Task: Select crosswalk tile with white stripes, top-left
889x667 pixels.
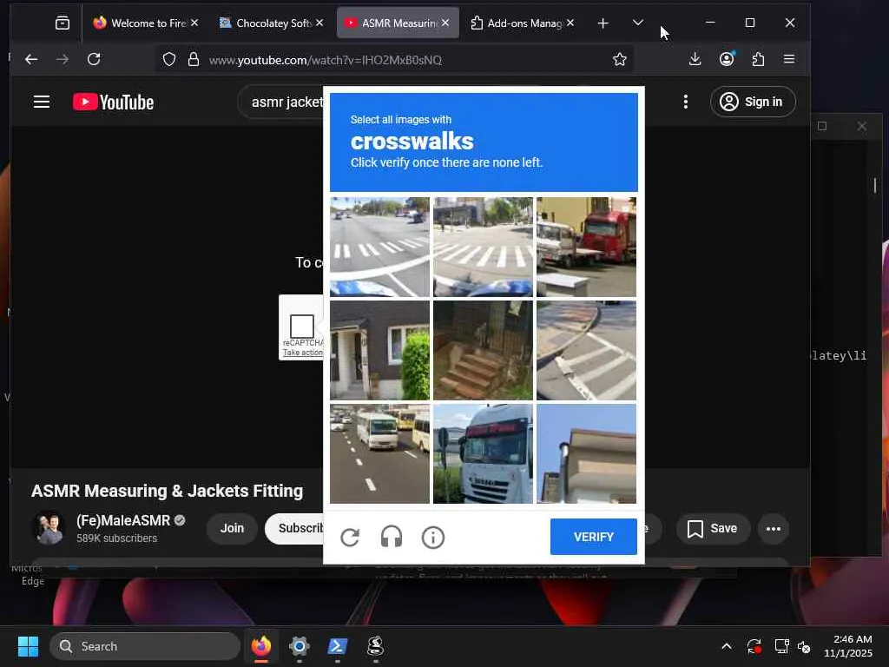Action: tap(380, 247)
